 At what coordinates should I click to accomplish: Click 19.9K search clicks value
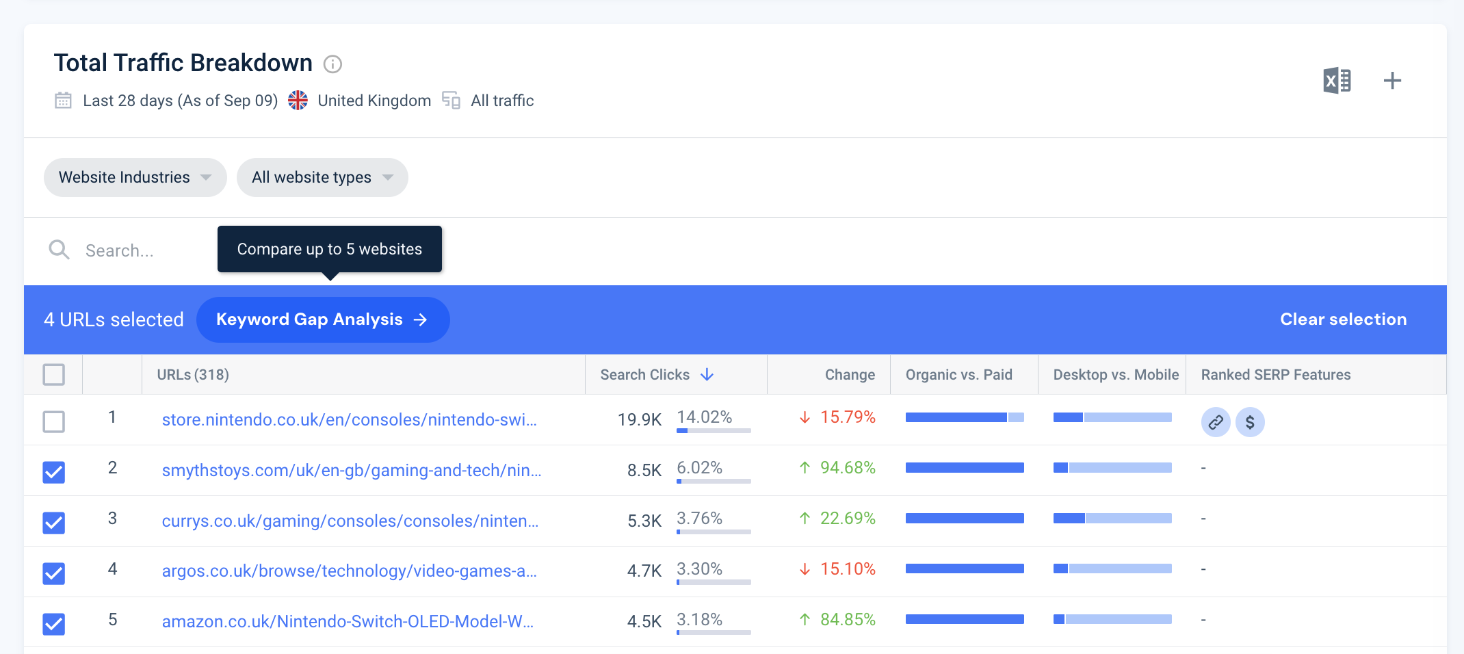640,419
